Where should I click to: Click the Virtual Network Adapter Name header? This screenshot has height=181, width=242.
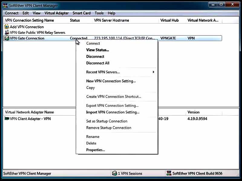29,112
